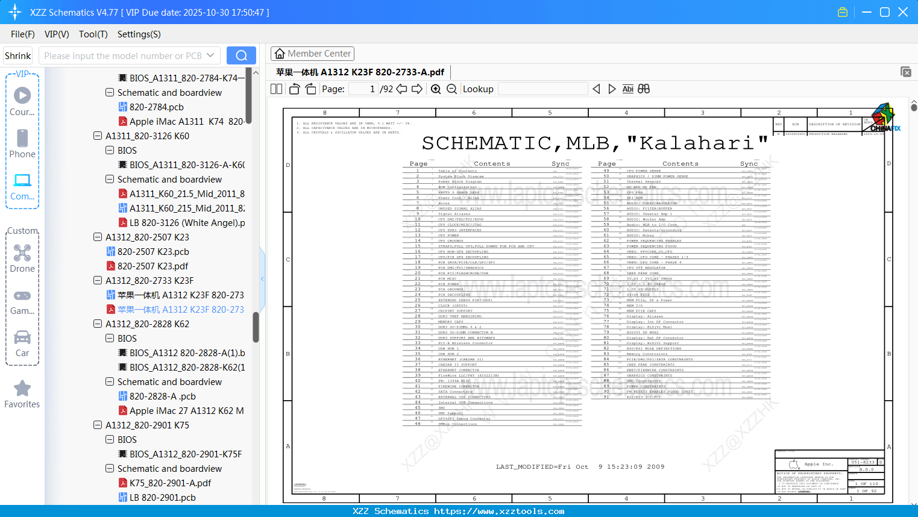Open the Car category in the sidebar
The height and width of the screenshot is (517, 918).
coord(22,343)
